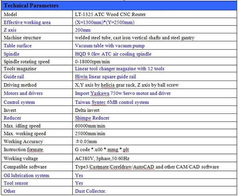238x196 pixels.
Task: Click 'HQD 9.0kw ATC air cooling spindle'
Action: pyautogui.click(x=113, y=54)
